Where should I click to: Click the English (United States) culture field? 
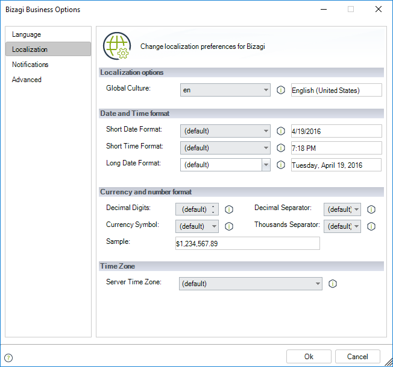coord(336,90)
